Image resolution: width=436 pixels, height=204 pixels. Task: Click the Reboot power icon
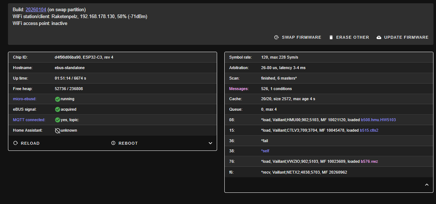point(113,143)
